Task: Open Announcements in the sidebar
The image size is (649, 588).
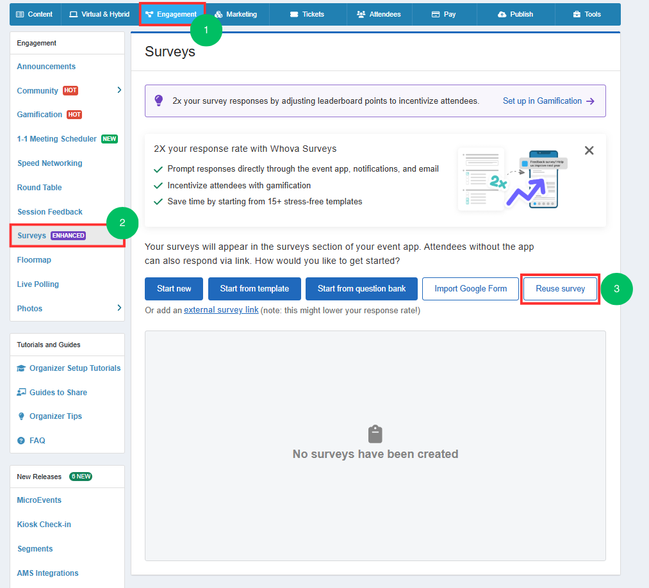Action: click(46, 67)
